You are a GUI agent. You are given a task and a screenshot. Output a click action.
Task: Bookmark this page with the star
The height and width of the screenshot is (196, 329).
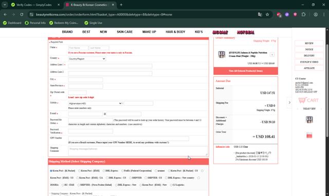[x=267, y=14]
